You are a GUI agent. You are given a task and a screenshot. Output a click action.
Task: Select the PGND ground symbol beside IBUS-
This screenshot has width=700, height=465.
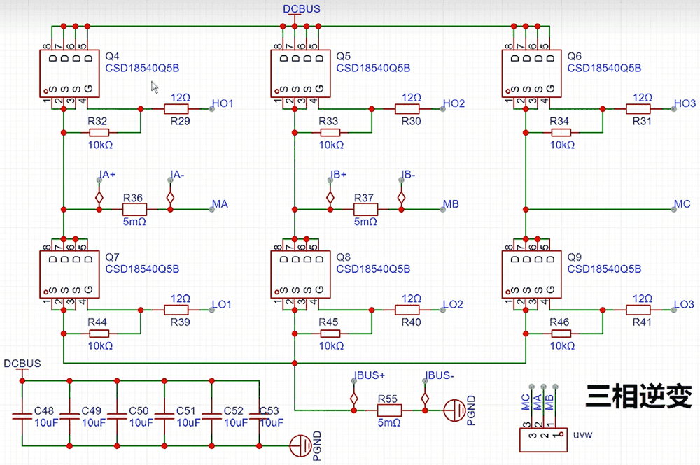click(456, 408)
